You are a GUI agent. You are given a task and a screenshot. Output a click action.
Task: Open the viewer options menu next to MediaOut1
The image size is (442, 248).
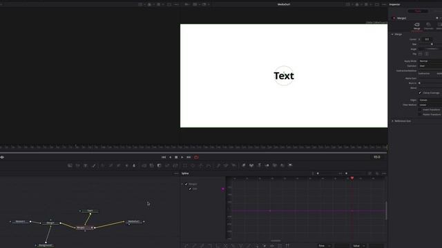pyautogui.click(x=384, y=5)
